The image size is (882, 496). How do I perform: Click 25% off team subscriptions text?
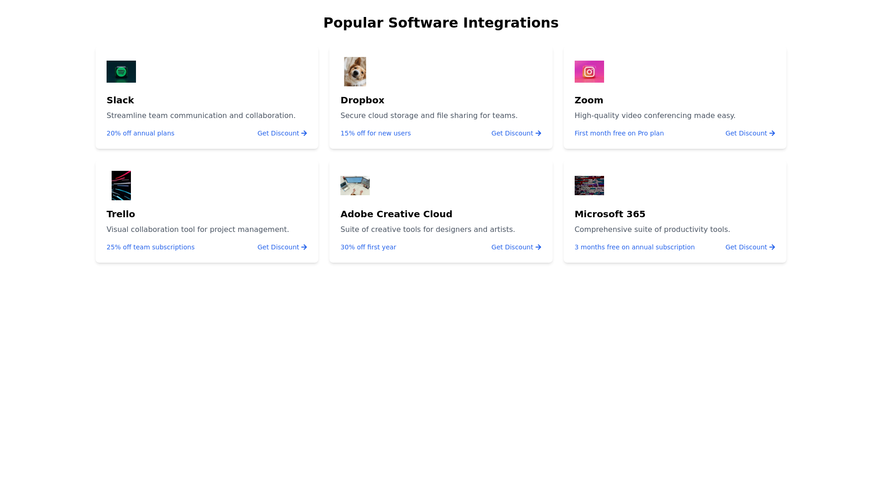pos(150,247)
